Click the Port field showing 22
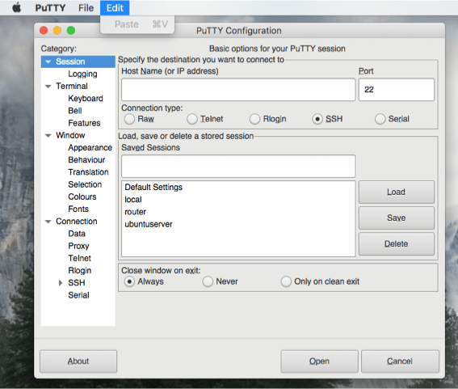Screen dimensions: 458x389 pyautogui.click(x=397, y=90)
